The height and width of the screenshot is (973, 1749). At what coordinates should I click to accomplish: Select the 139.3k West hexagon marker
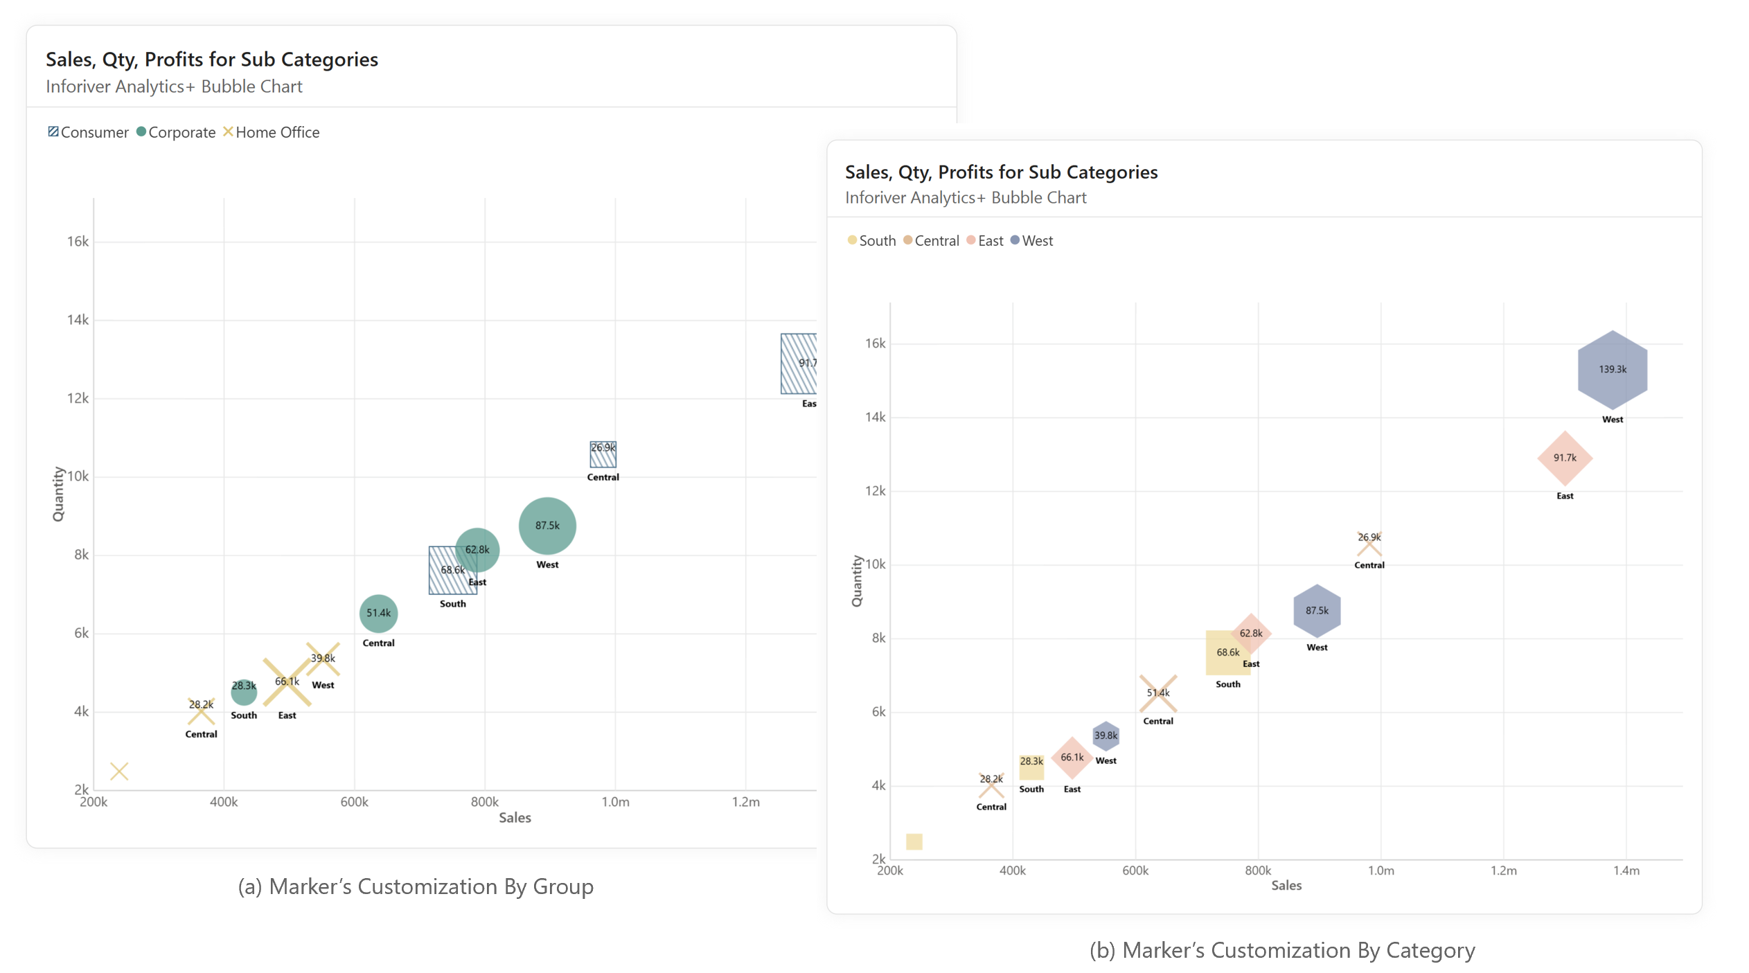coord(1612,370)
